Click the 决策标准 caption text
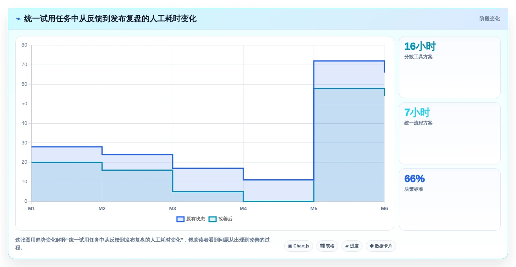 point(414,189)
